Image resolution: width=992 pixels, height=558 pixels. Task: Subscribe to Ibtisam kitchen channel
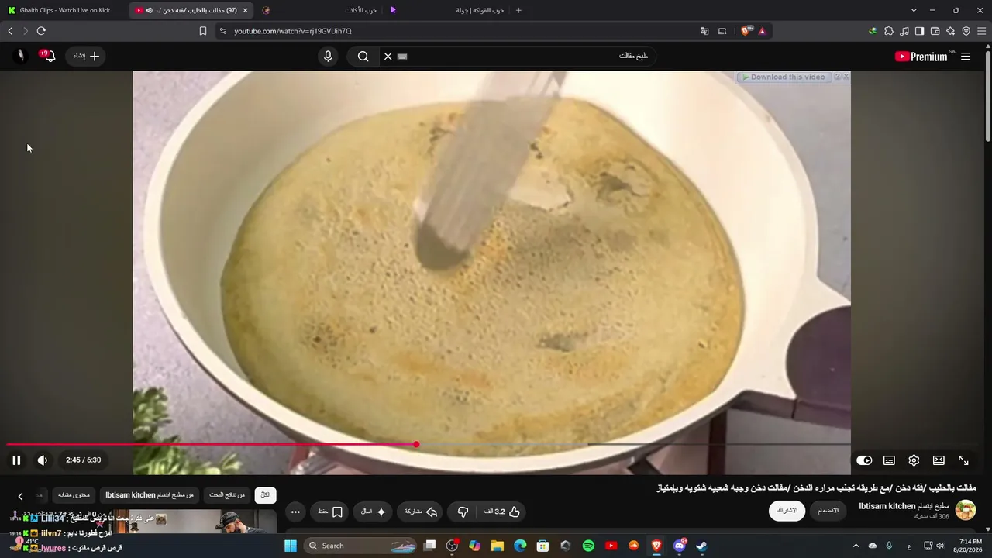[x=787, y=511]
